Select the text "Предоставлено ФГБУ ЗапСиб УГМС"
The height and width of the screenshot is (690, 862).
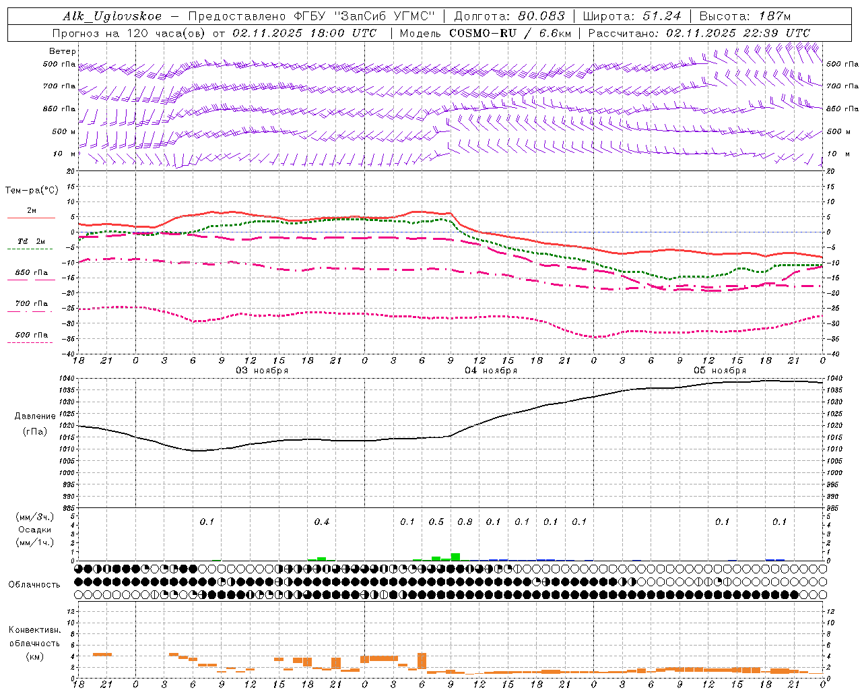click(x=312, y=16)
